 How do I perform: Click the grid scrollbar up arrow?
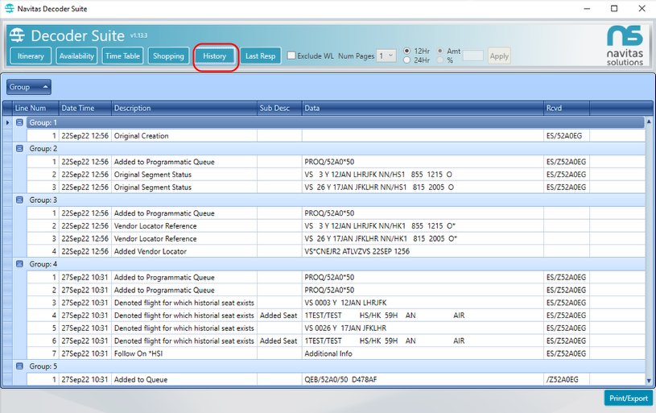649,121
